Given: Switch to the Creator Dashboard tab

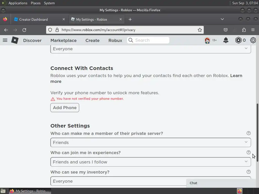Looking at the screenshot, I should coord(39,19).
